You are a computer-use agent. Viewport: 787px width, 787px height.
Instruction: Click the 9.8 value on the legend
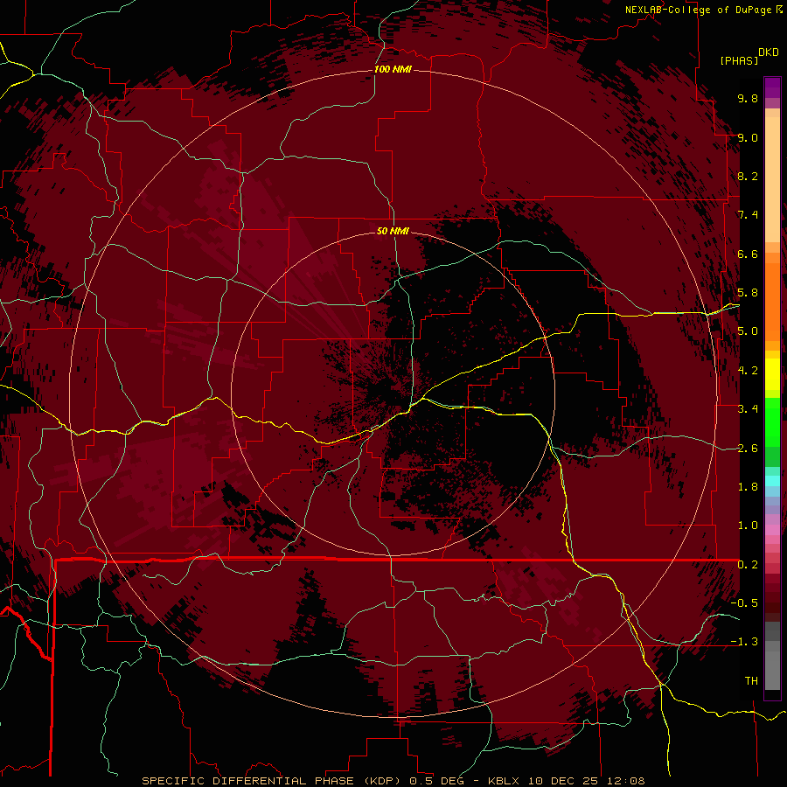(x=748, y=98)
